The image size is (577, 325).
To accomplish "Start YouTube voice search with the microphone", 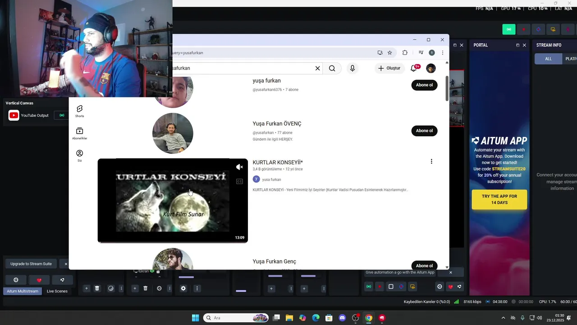I will pyautogui.click(x=353, y=68).
